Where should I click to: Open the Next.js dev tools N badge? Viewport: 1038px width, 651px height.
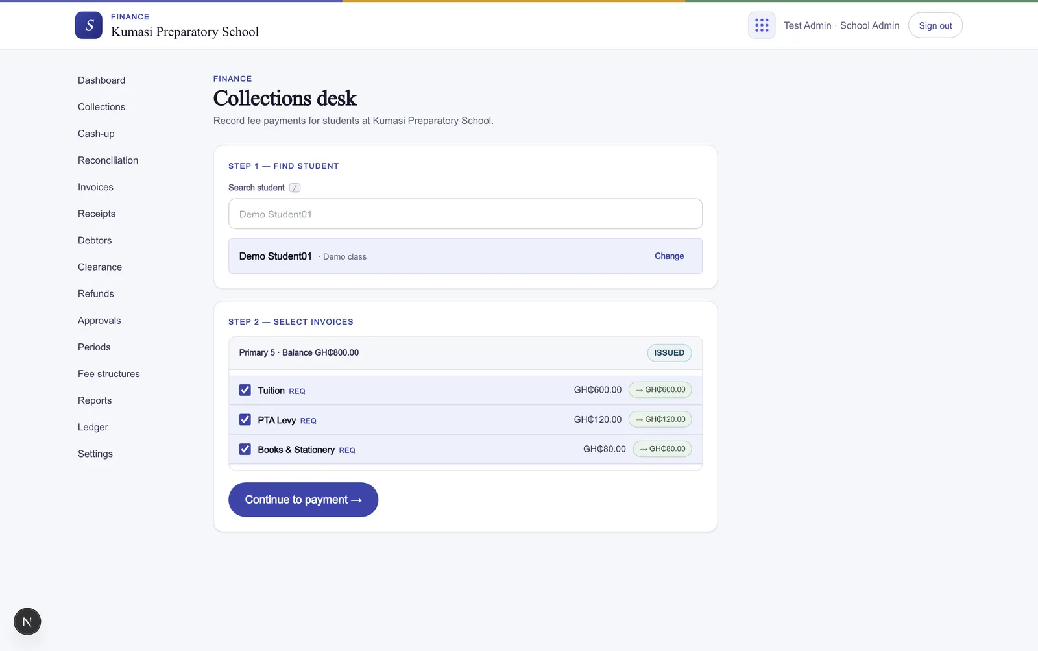point(27,622)
